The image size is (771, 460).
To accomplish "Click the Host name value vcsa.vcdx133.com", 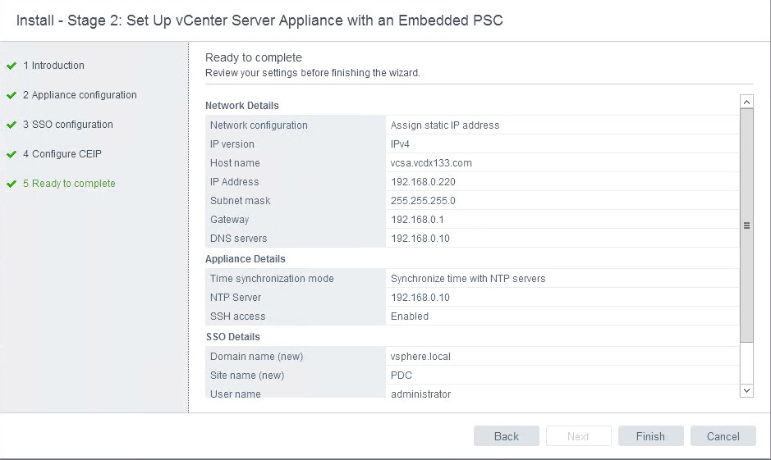I will [x=431, y=163].
